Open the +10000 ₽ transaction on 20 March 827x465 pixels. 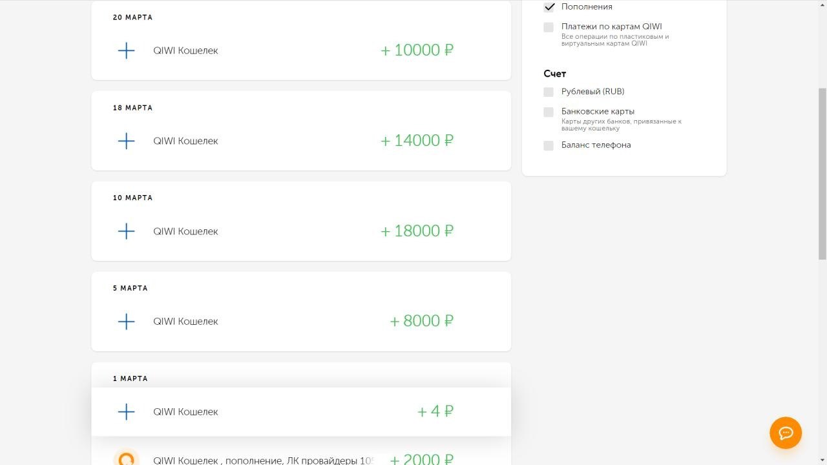417,50
